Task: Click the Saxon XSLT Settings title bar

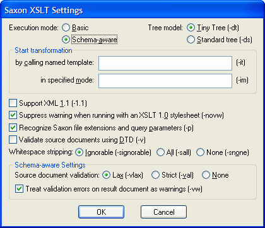Action: (132, 10)
